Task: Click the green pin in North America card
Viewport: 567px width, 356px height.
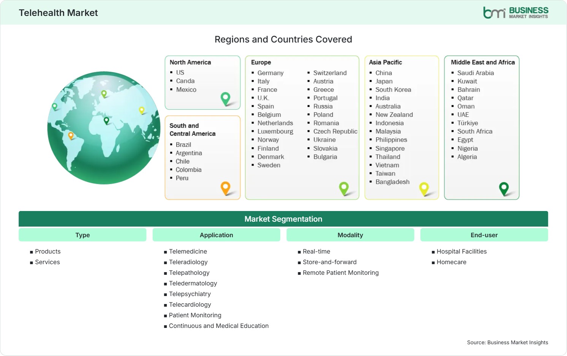Action: [x=226, y=99]
